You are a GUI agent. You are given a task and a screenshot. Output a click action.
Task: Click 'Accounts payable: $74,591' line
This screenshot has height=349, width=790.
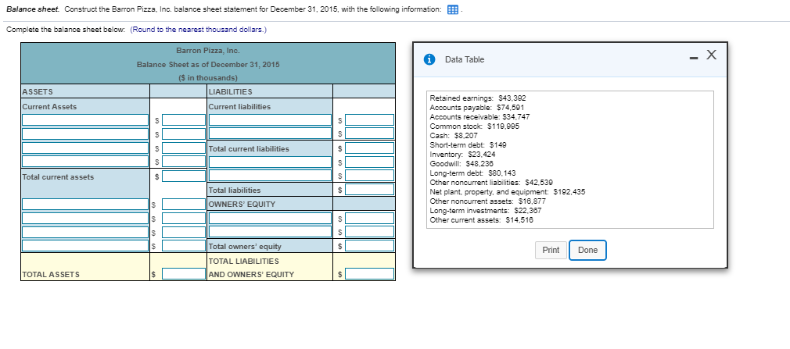(x=476, y=108)
